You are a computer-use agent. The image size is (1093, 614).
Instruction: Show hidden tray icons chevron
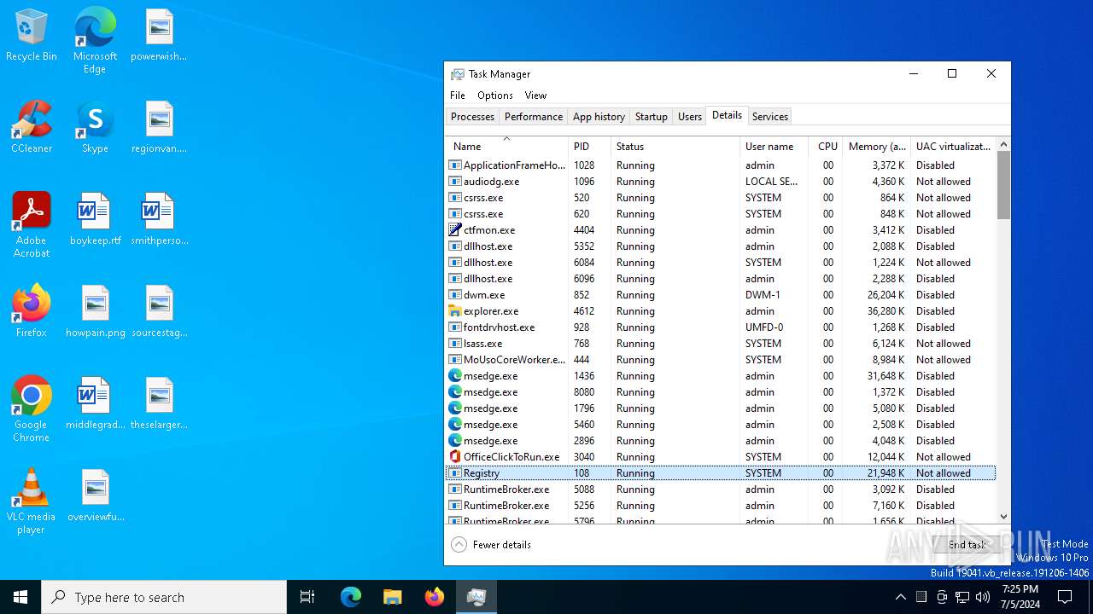[x=900, y=597]
